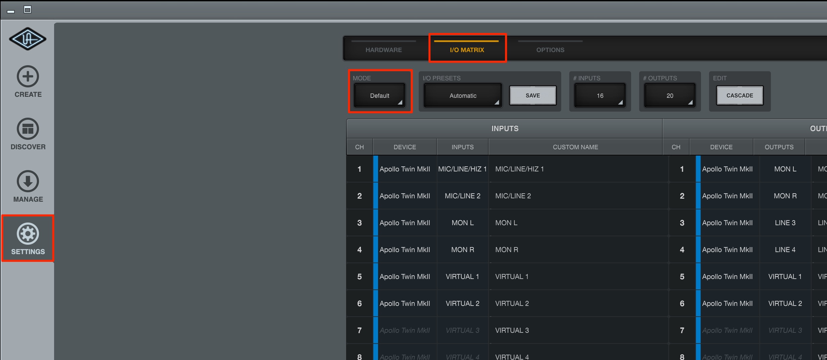Maximize the window using title bar square
Screen dimensions: 827x360
tap(28, 9)
